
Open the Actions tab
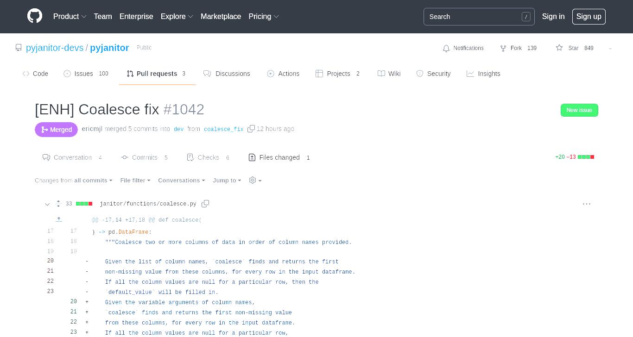[283, 74]
